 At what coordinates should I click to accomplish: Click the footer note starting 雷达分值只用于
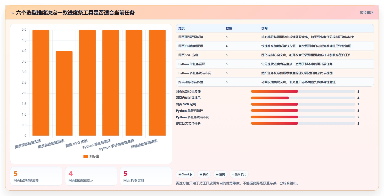(237, 183)
